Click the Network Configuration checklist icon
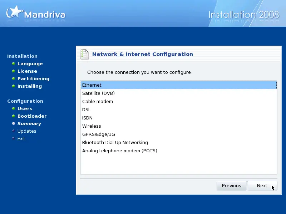The image size is (286, 214). click(x=84, y=54)
